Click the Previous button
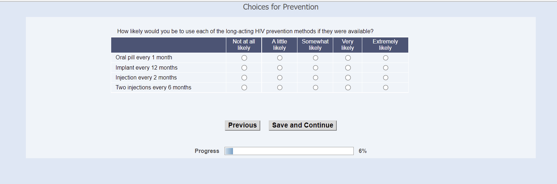The height and width of the screenshot is (184, 557). (x=243, y=125)
